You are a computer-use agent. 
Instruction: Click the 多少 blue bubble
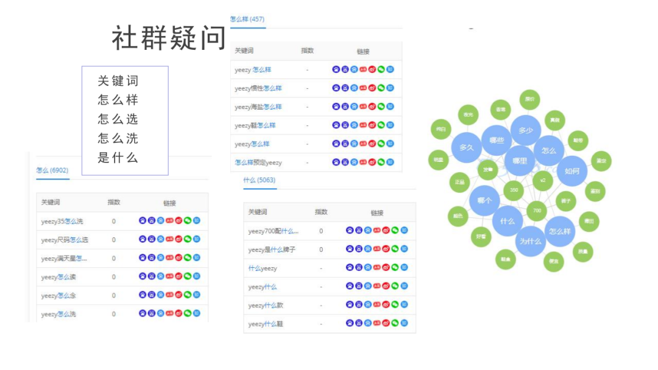(525, 130)
